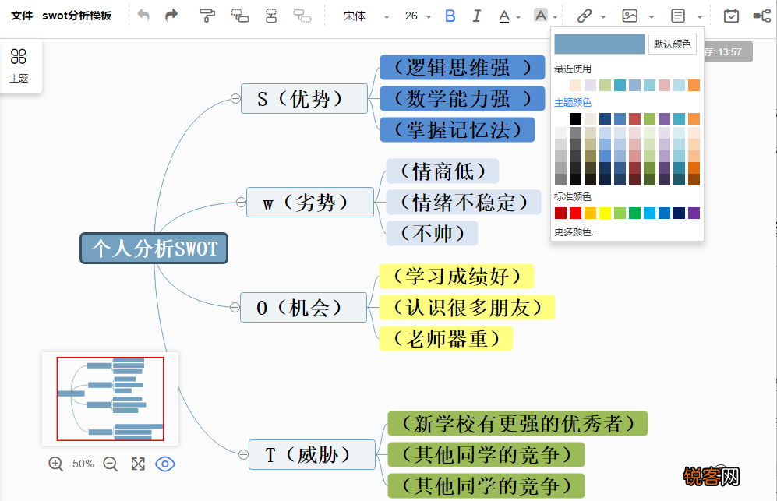Click the insert hyperlink icon
Image resolution: width=777 pixels, height=501 pixels.
(x=585, y=16)
